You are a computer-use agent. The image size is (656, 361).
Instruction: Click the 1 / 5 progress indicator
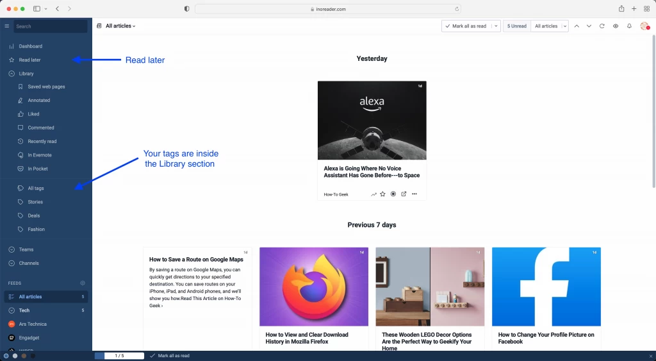coord(120,356)
